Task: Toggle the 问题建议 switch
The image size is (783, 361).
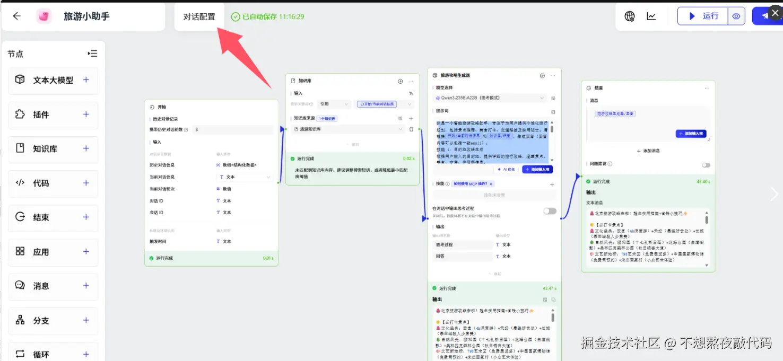Action: coord(706,165)
